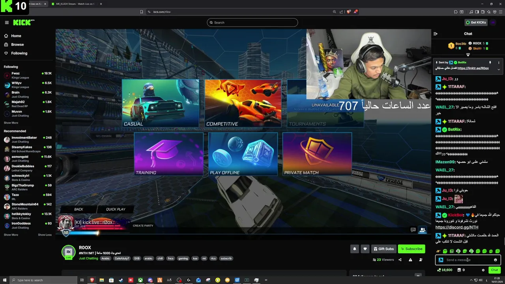Click the share stream icon
This screenshot has width=505, height=284.
[x=400, y=260]
